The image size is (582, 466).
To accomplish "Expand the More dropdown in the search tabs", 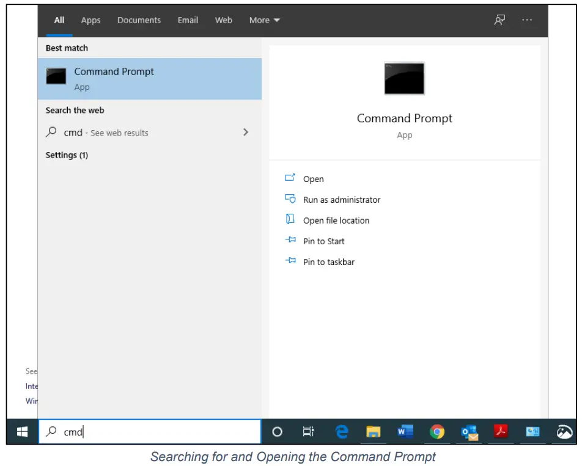I will pos(264,20).
